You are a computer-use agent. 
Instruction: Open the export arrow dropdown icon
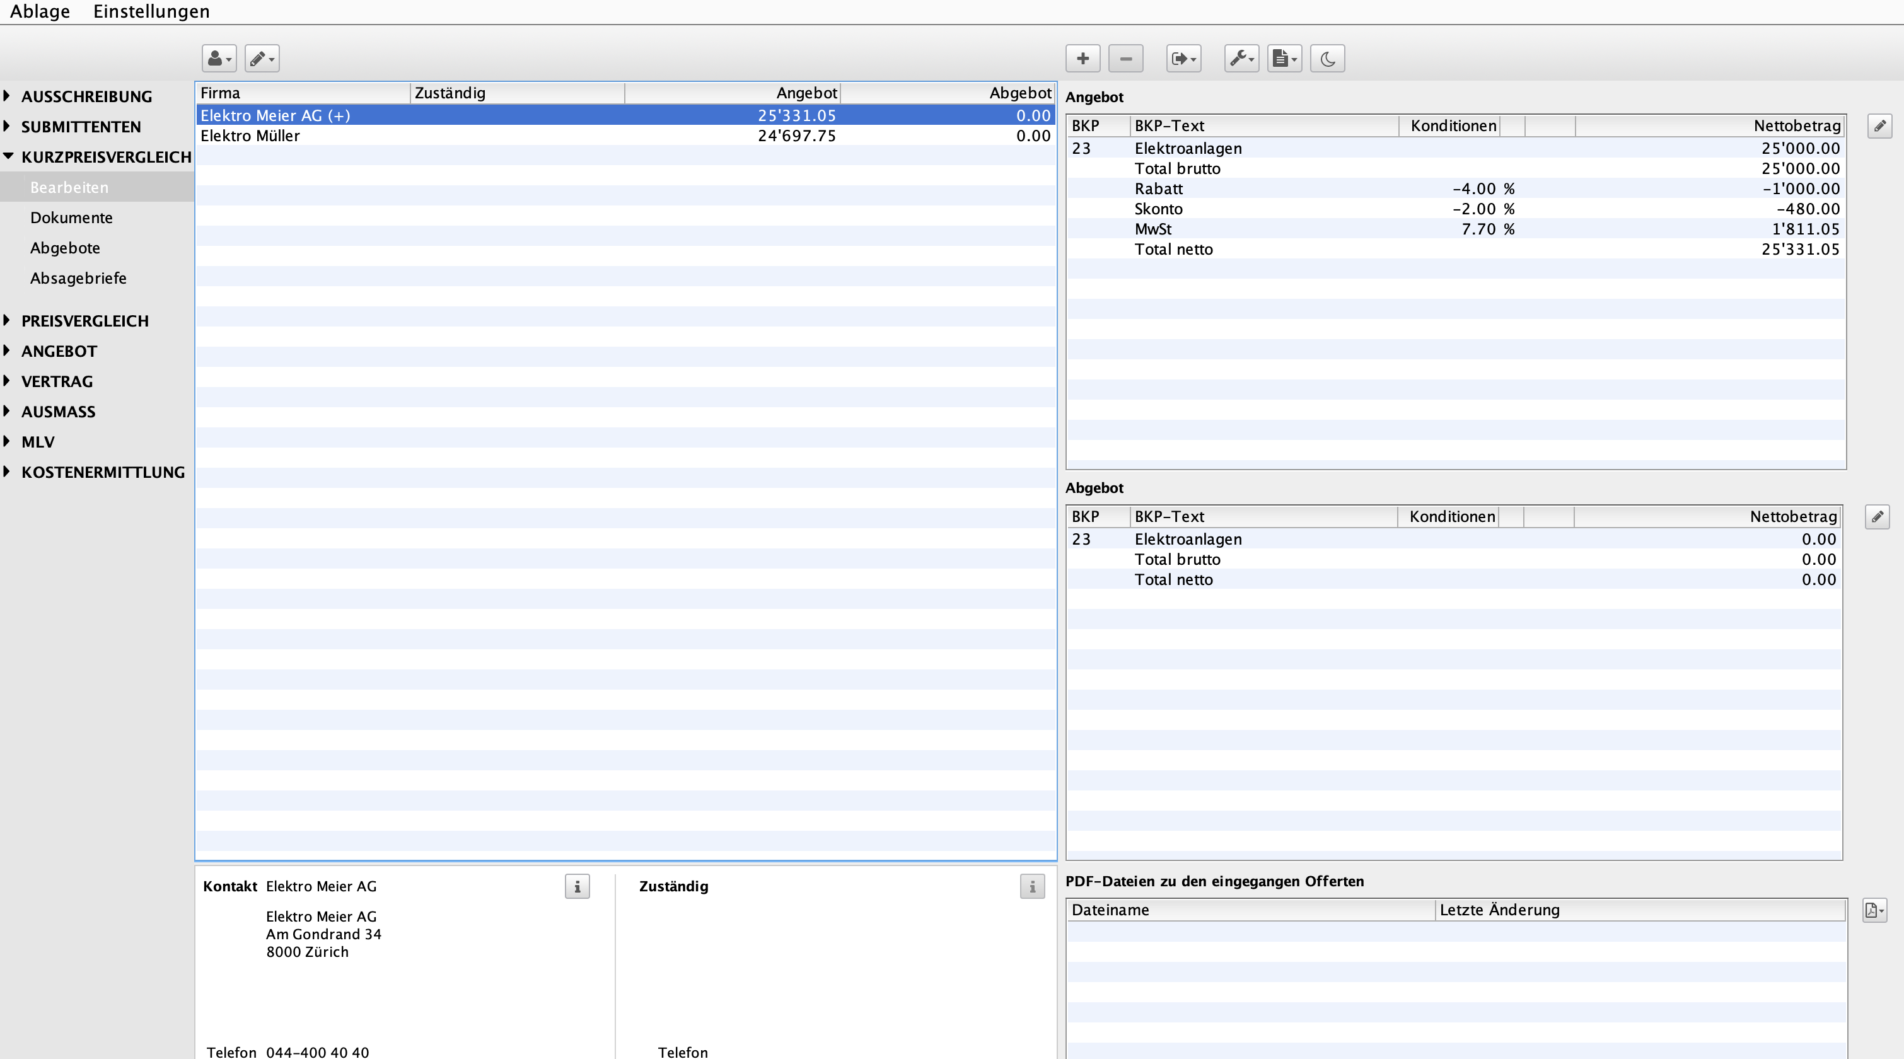pos(1183,59)
